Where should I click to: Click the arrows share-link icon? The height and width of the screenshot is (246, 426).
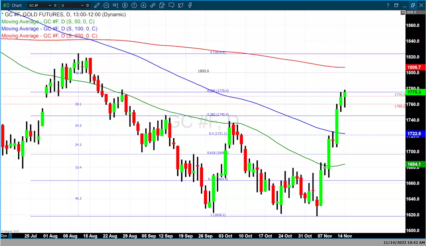tap(152, 5)
